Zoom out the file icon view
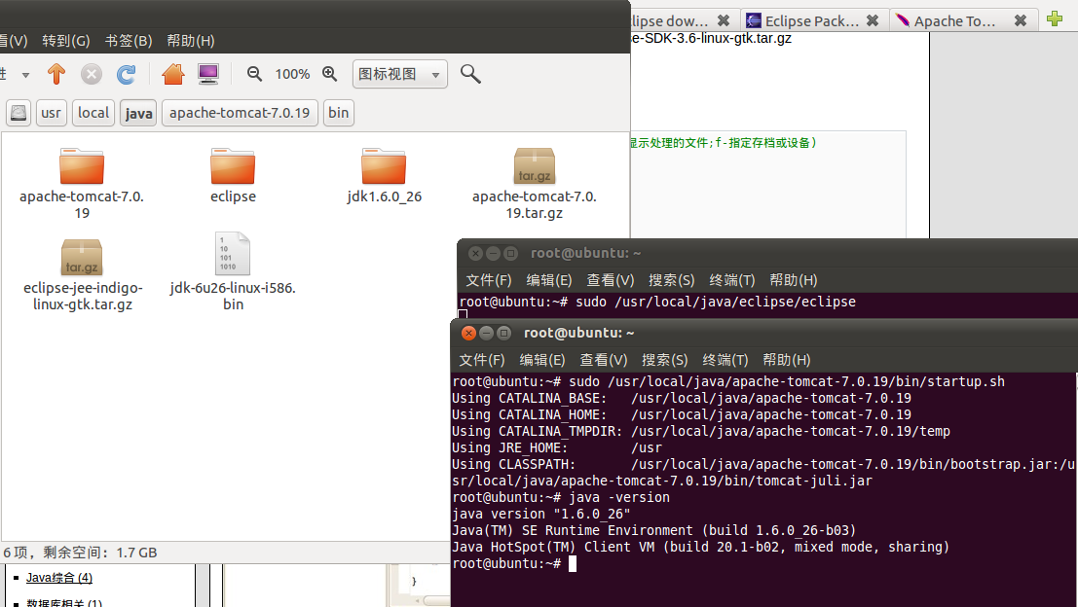 [254, 74]
